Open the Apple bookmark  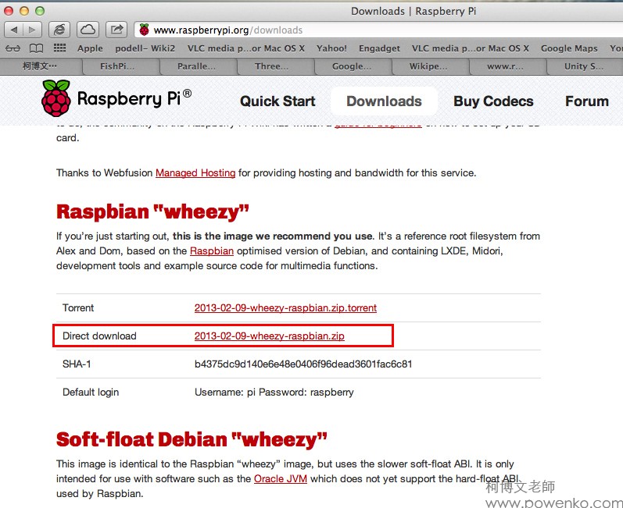point(90,48)
